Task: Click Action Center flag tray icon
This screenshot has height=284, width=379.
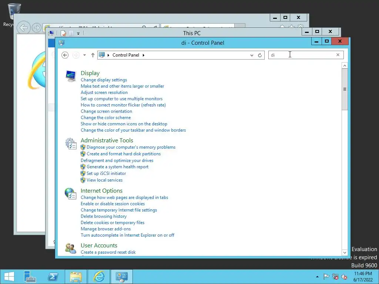Action: [326, 277]
